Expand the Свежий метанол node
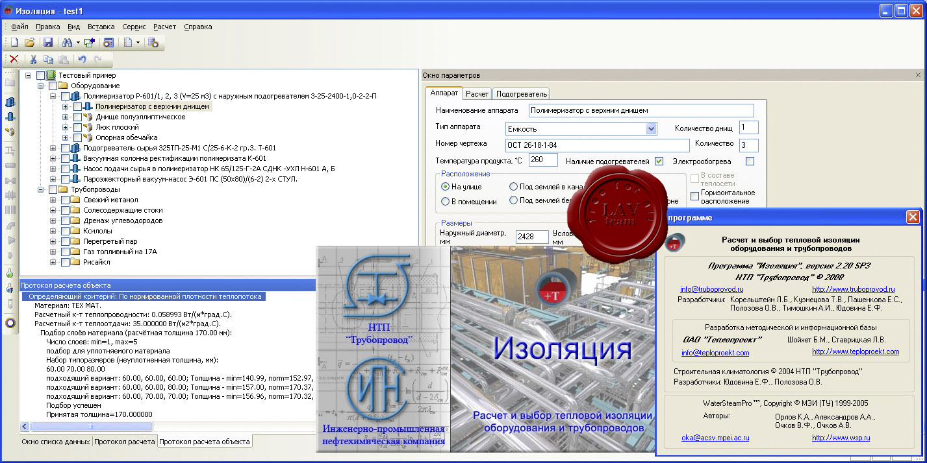 click(x=53, y=200)
